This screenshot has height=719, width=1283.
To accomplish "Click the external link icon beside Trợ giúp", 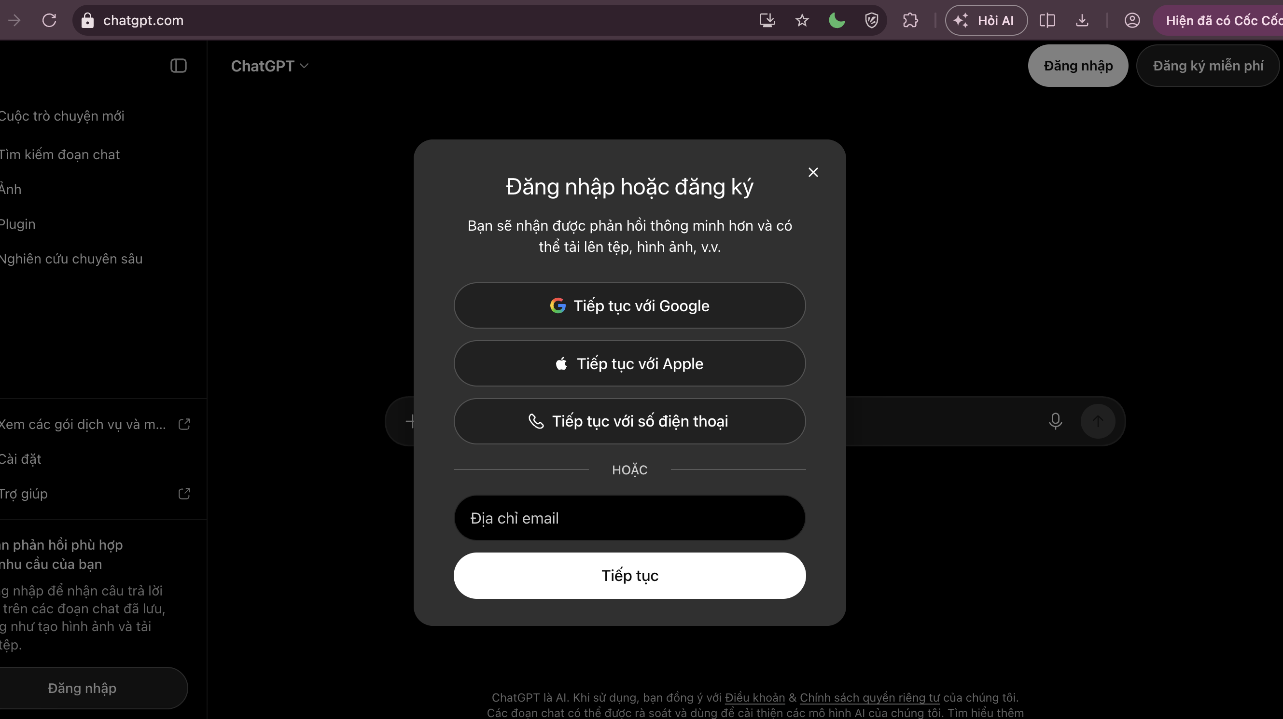I will [184, 494].
